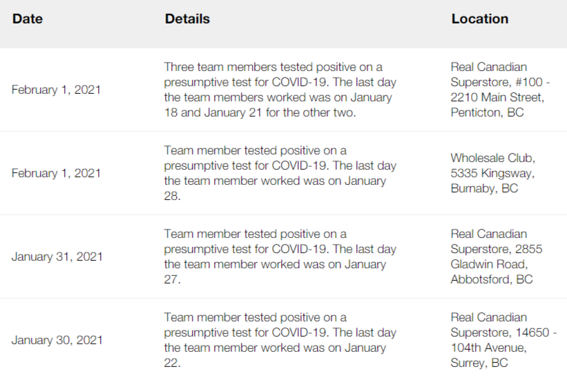Image resolution: width=567 pixels, height=378 pixels.
Task: Select the February 1, 2021 date in Penticton row
Action: 56,90
